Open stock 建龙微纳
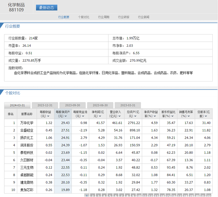The height and width of the screenshot is (197, 218). [27, 182]
